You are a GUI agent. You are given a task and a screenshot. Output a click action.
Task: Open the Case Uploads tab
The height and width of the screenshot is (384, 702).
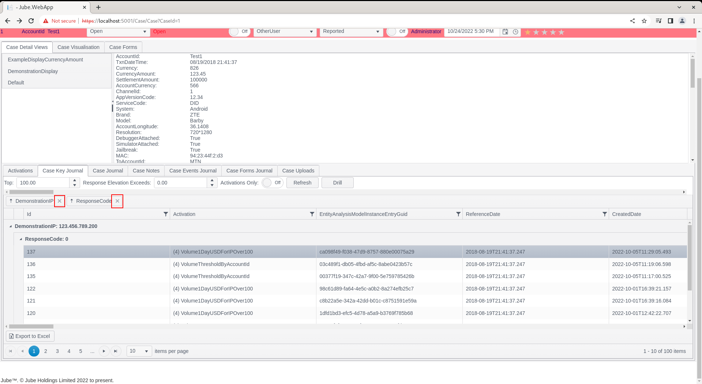click(x=298, y=171)
